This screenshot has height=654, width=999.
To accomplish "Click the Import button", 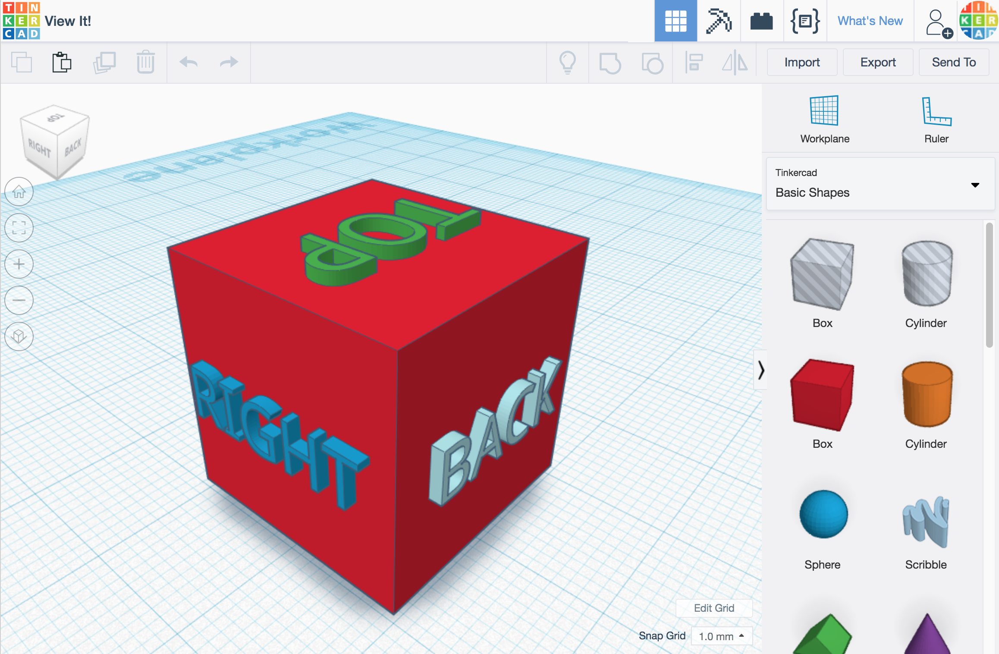I will (802, 62).
